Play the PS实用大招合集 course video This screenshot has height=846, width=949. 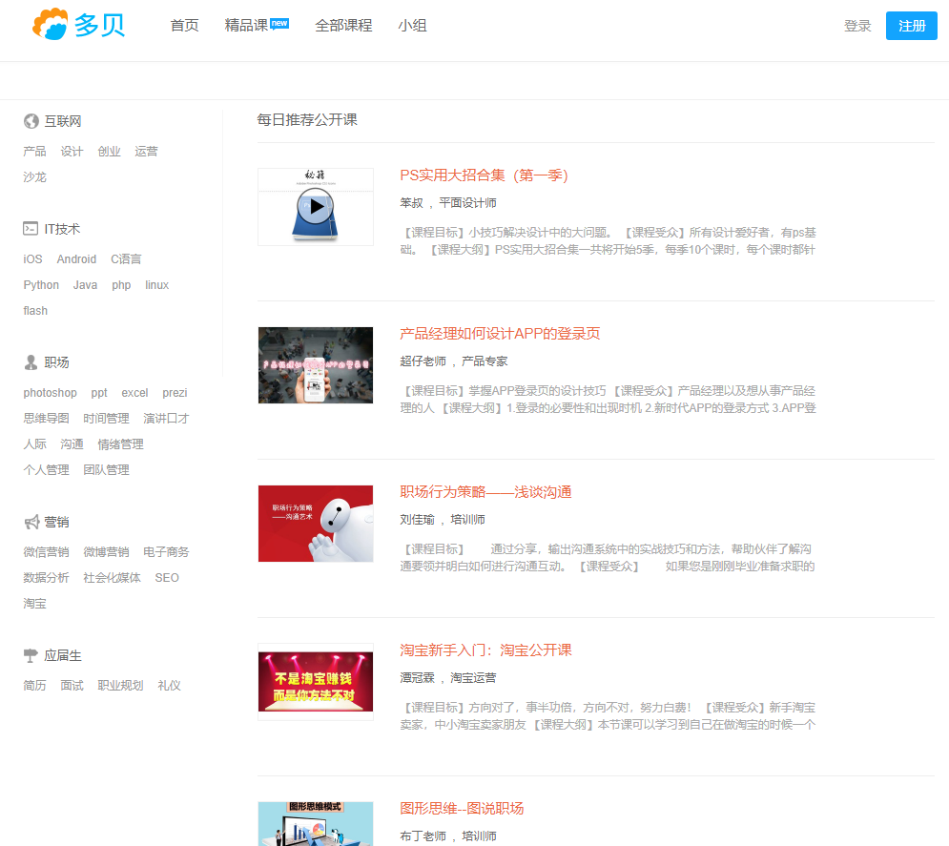316,206
